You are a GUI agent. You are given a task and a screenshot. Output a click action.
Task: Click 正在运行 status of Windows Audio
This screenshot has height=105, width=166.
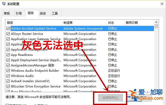(x=114, y=76)
